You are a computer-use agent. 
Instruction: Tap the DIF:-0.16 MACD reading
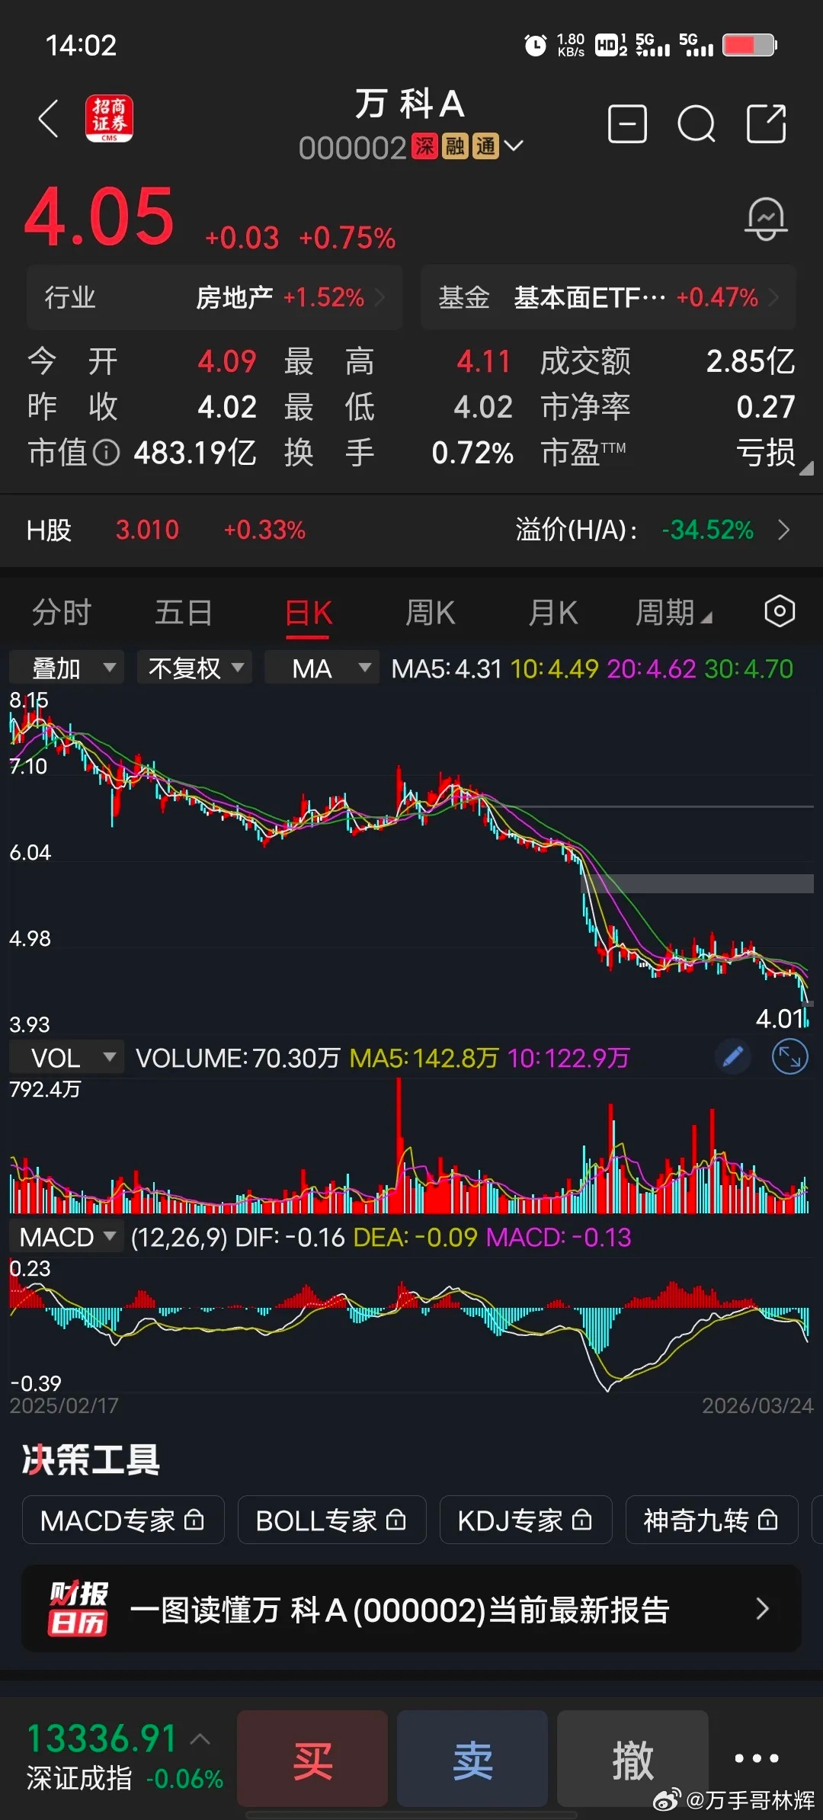click(x=290, y=1237)
